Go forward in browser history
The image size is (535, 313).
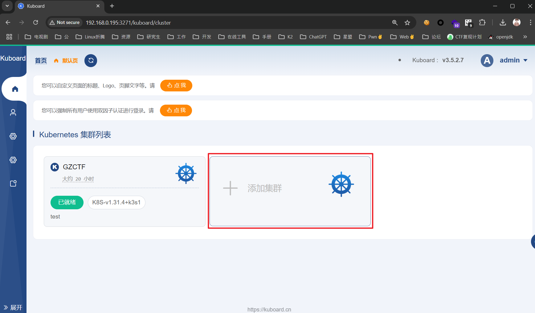(x=22, y=22)
